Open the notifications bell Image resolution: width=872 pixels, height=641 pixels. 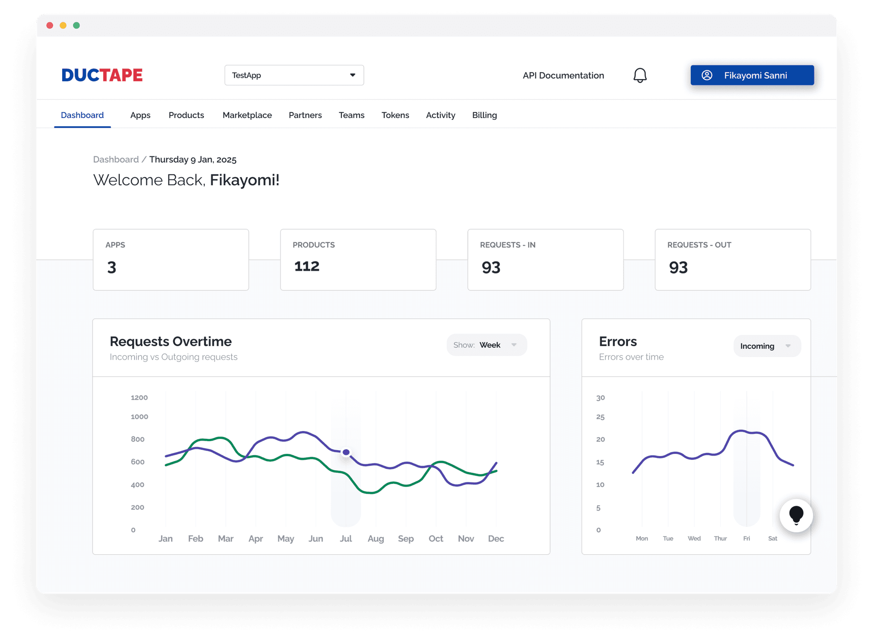coord(640,75)
